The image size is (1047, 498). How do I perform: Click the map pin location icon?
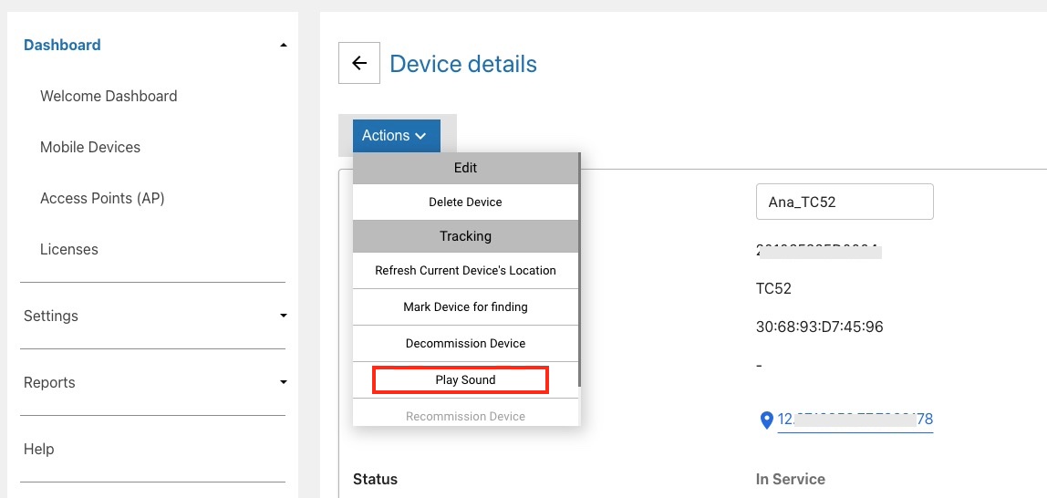tap(766, 420)
